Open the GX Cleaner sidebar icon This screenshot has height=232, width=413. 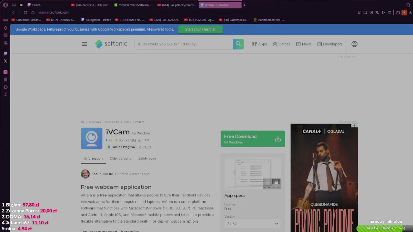5,43
